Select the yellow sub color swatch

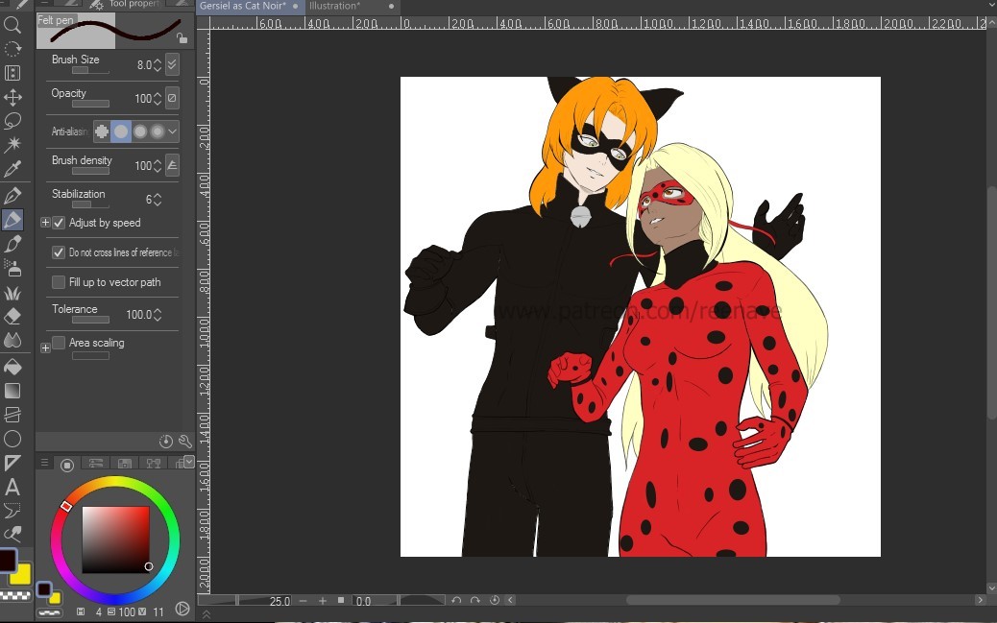click(x=20, y=573)
